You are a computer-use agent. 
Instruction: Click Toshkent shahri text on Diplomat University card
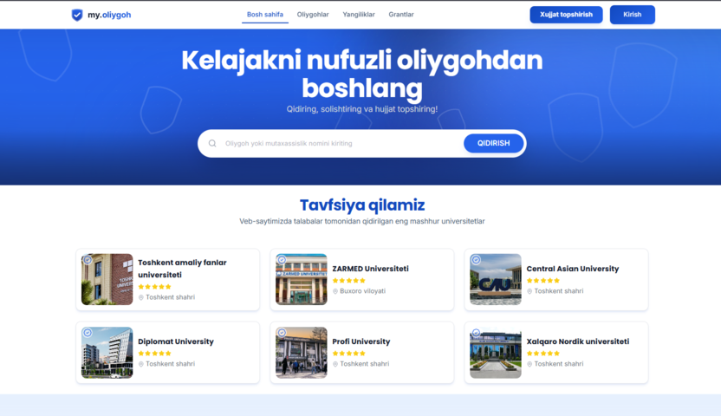point(170,364)
